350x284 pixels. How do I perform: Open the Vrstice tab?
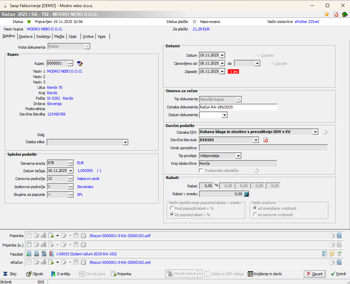(88, 36)
